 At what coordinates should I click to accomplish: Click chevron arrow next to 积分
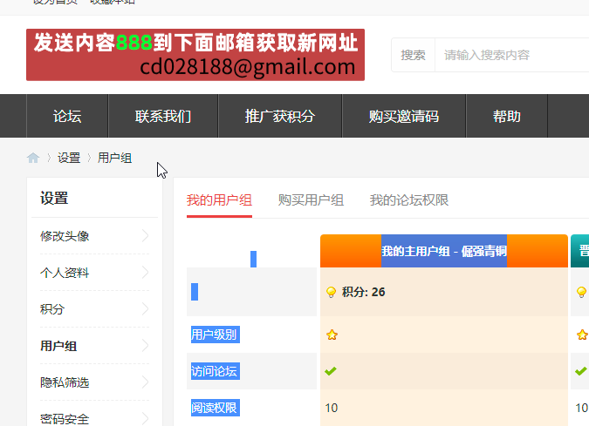point(146,309)
